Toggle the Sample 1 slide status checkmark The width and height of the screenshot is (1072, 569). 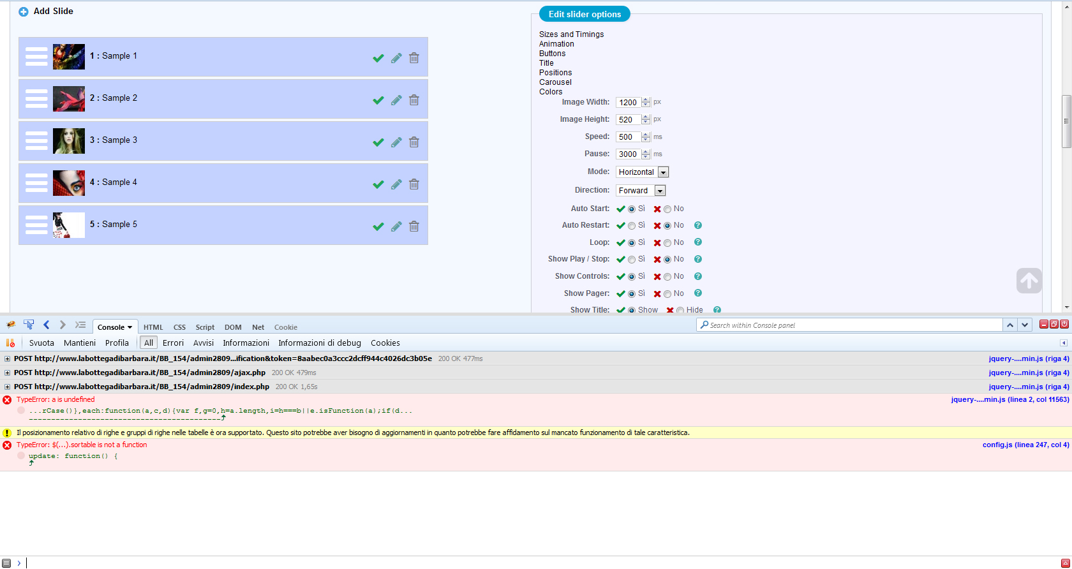pyautogui.click(x=378, y=58)
